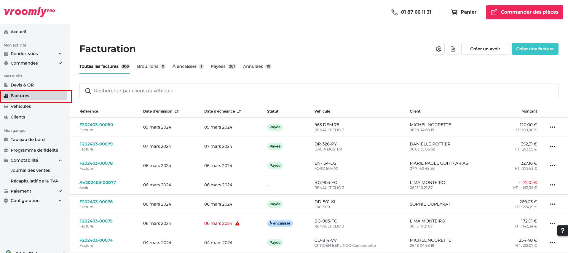Viewport: 568px width, 253px height.
Task: Click the Statut column header
Action: [x=273, y=111]
